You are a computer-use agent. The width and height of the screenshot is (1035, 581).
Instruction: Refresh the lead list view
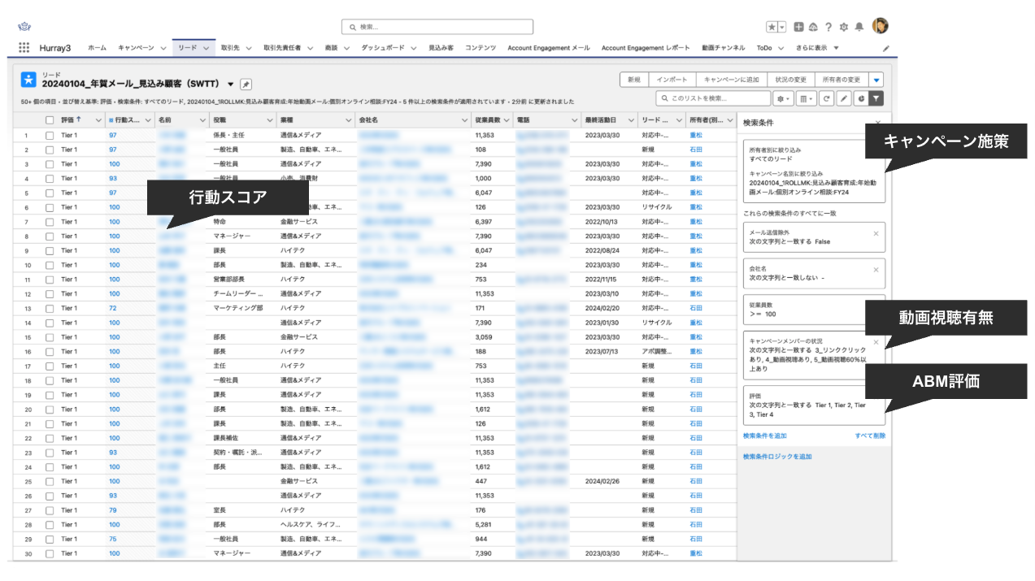(x=826, y=98)
